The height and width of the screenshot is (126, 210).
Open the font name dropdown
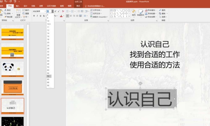coord(44,11)
